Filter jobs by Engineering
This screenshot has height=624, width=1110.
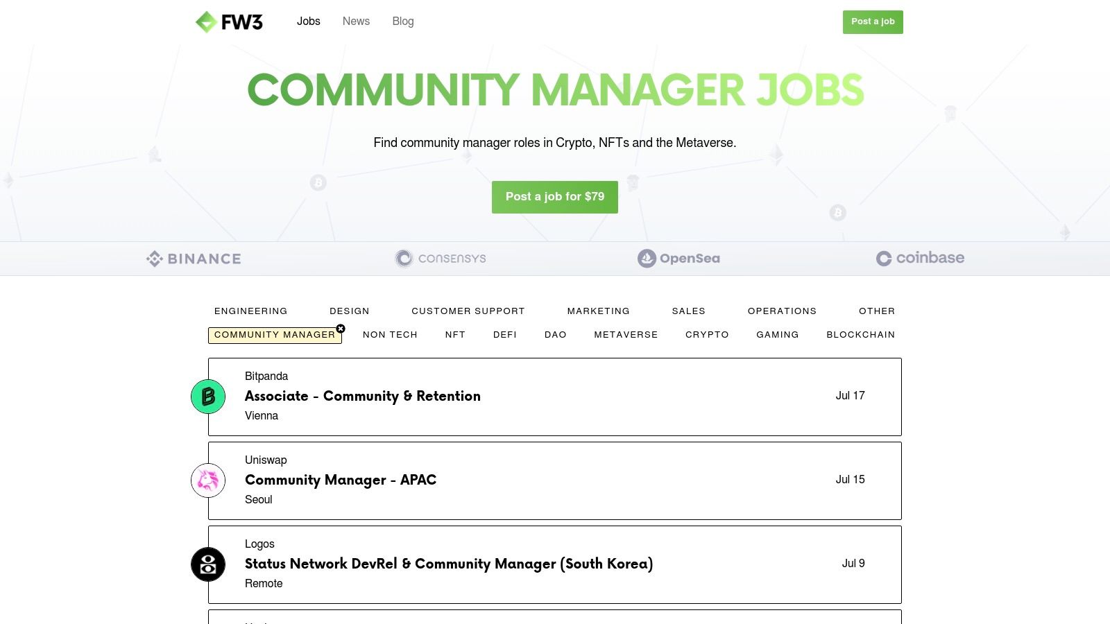[250, 311]
